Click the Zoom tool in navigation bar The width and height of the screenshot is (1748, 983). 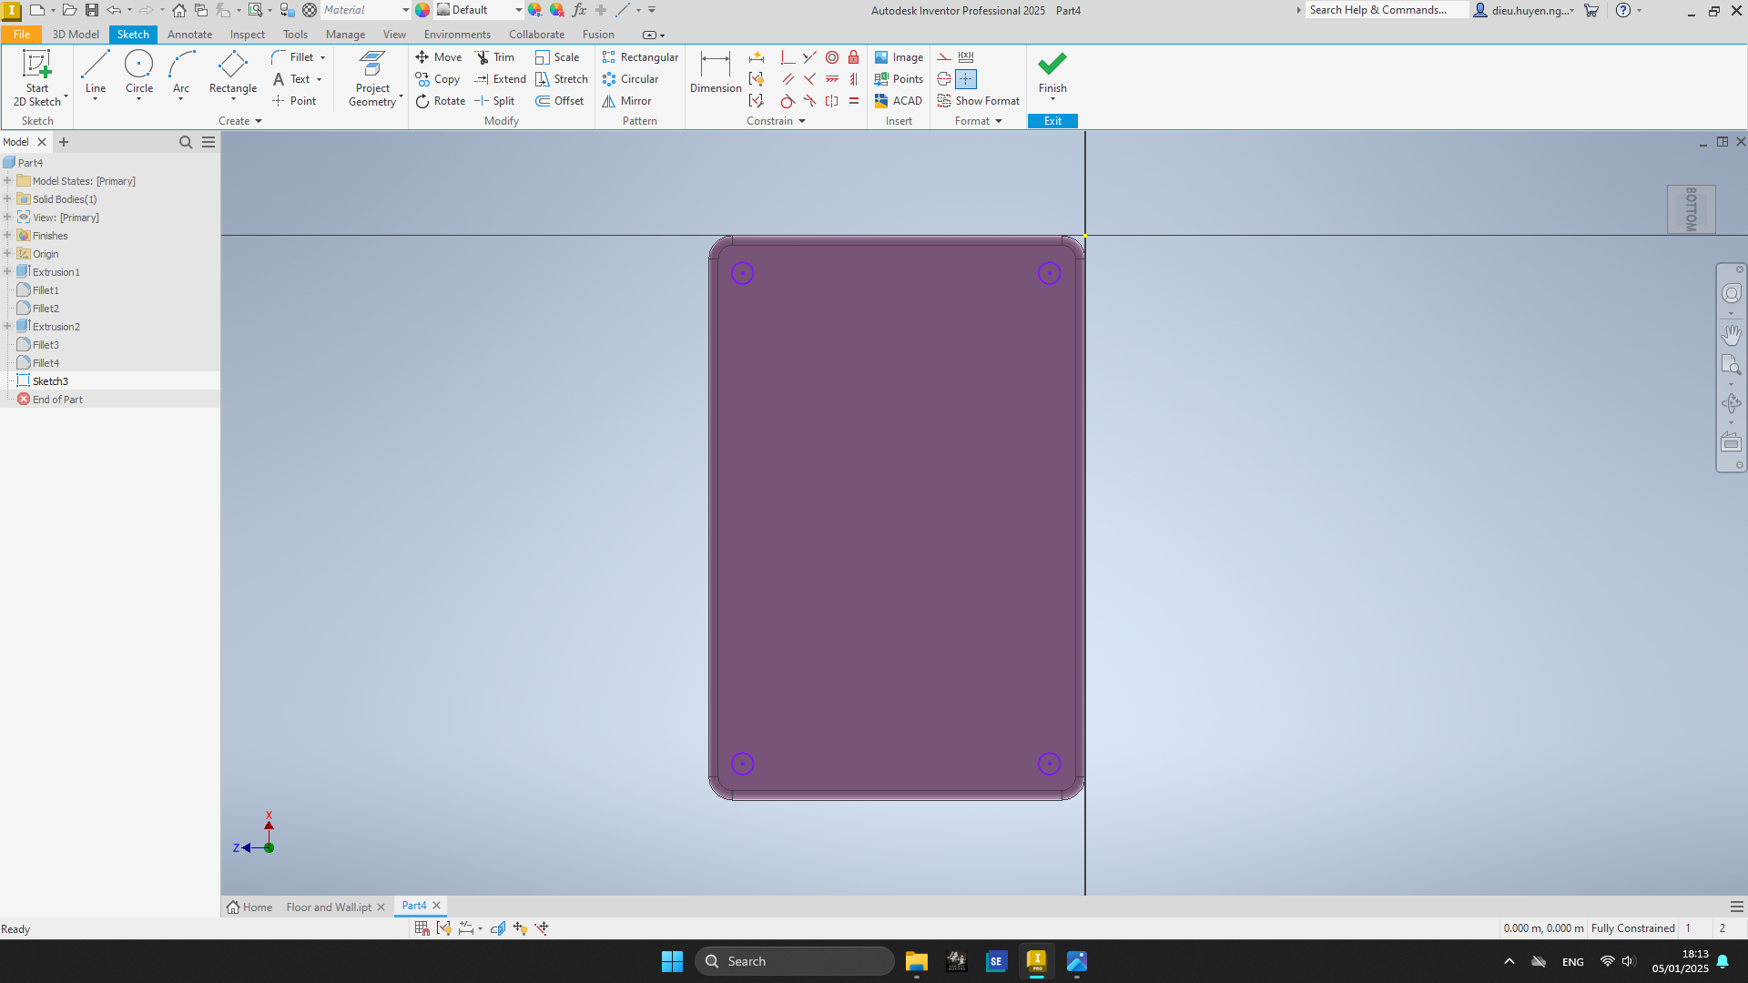coord(1731,366)
